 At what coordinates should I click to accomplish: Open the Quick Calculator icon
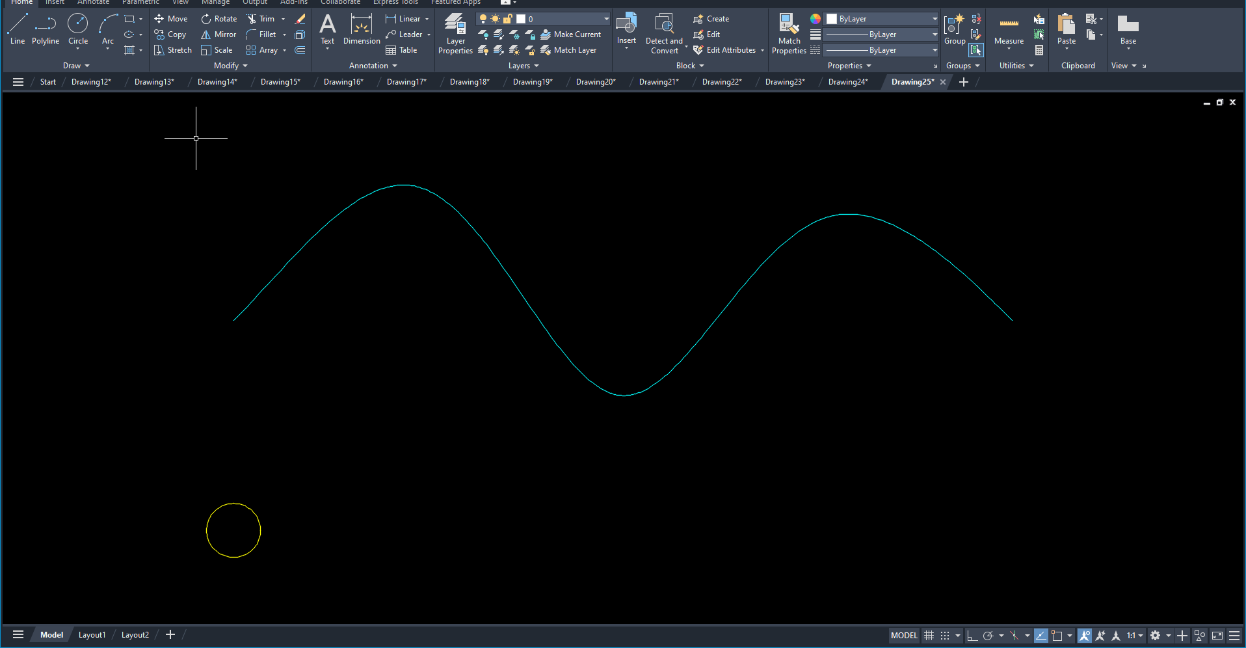[1039, 50]
